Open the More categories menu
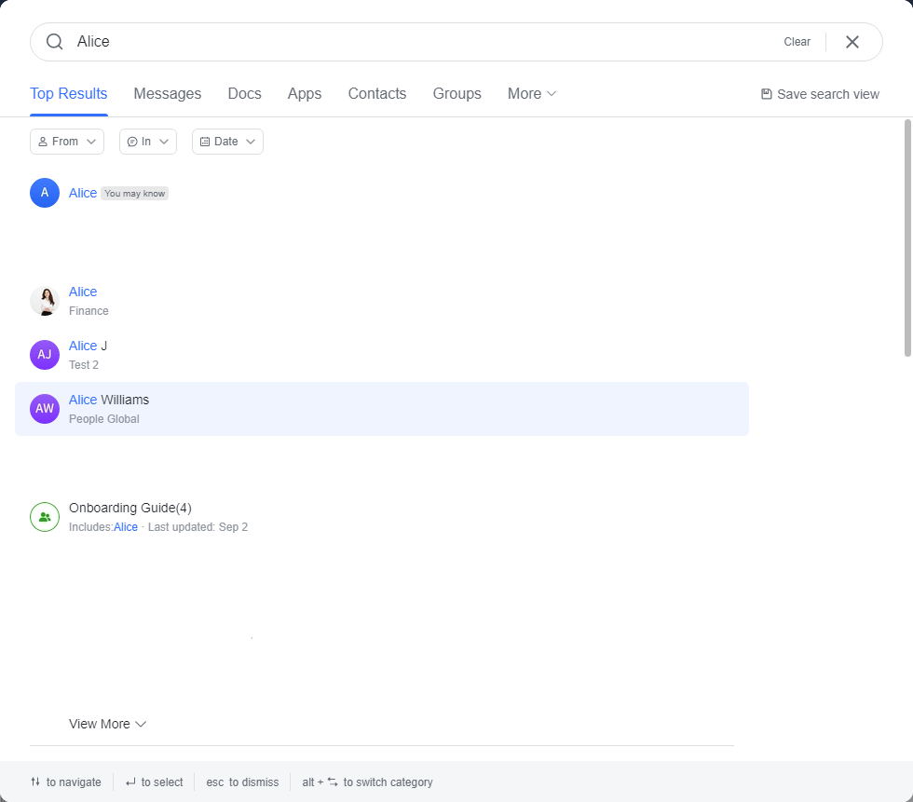Image resolution: width=913 pixels, height=802 pixels. [x=532, y=94]
